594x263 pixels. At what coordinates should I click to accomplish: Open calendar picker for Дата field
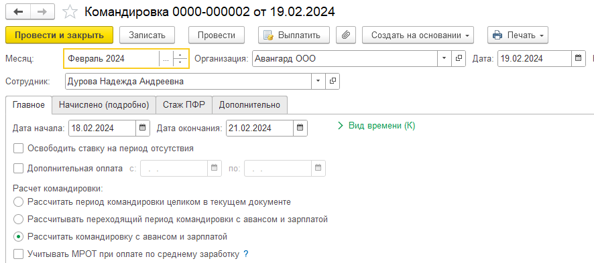tap(578, 58)
